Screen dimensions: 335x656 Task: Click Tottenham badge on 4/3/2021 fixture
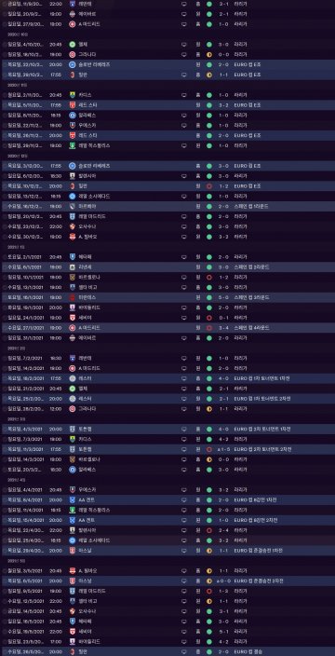[x=72, y=429]
